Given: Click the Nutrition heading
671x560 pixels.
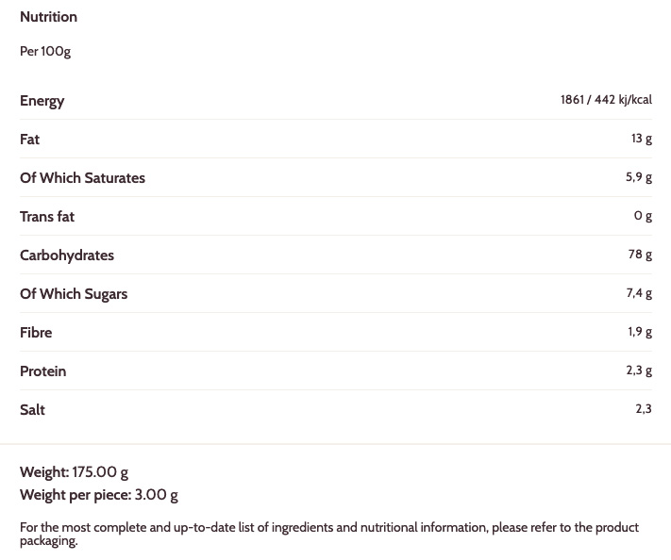Looking at the screenshot, I should click(48, 17).
